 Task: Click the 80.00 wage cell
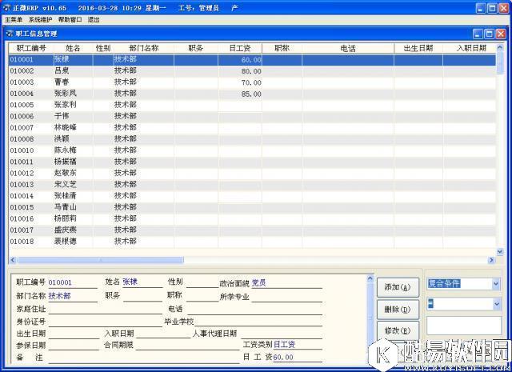240,71
